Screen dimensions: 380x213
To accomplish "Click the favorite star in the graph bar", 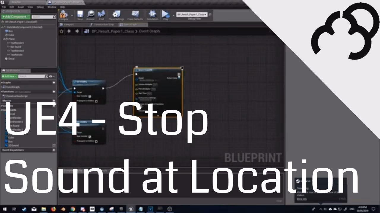I will tap(61, 31).
